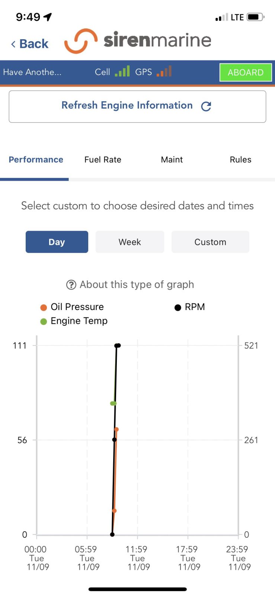Viewport: 275px width, 597px height.
Task: Select the Week range option
Action: point(129,242)
